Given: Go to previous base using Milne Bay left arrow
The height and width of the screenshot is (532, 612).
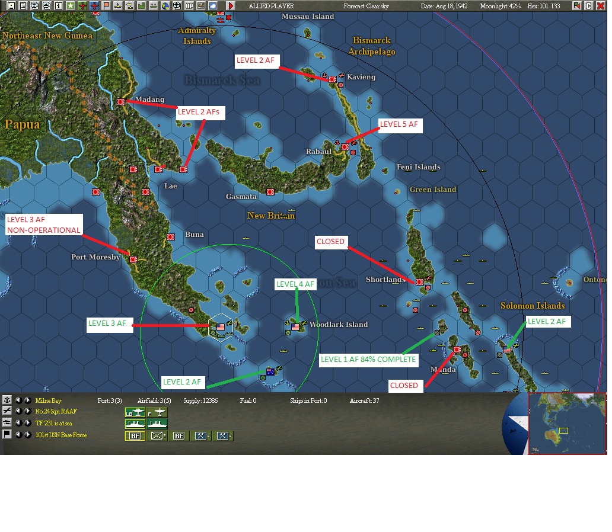Looking at the screenshot, I should [x=18, y=400].
